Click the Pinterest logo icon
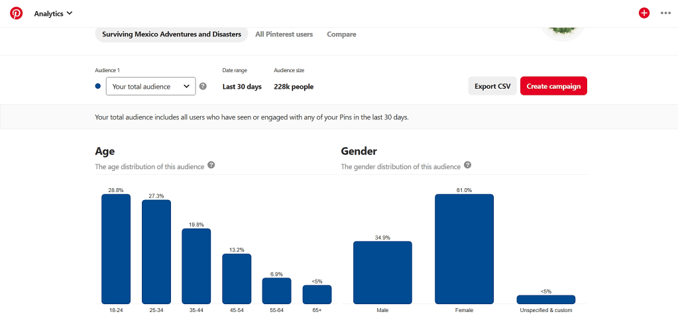The height and width of the screenshot is (316, 678). [17, 13]
